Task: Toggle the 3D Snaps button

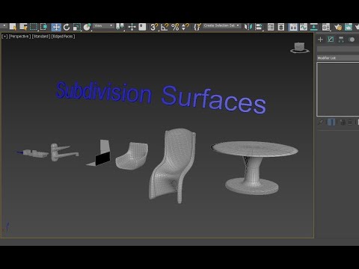Action: tap(154, 27)
